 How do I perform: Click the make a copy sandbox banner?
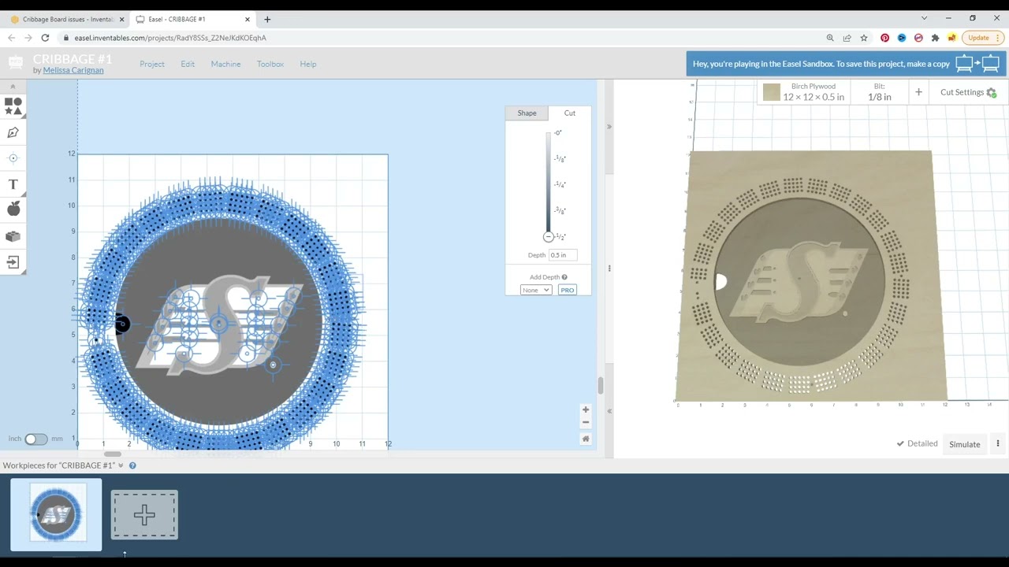coord(846,64)
